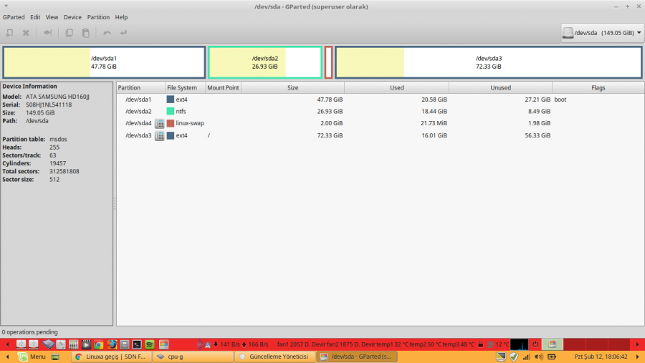Click the power icon in red panel
The image size is (645, 363).
click(x=535, y=344)
